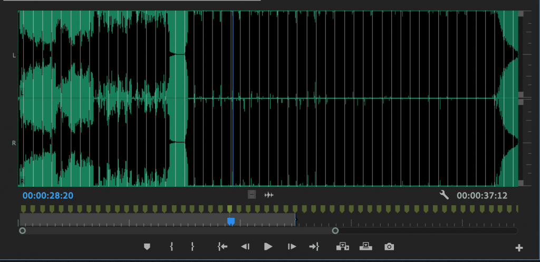
Task: Jump to the Out point
Action: pyautogui.click(x=314, y=247)
